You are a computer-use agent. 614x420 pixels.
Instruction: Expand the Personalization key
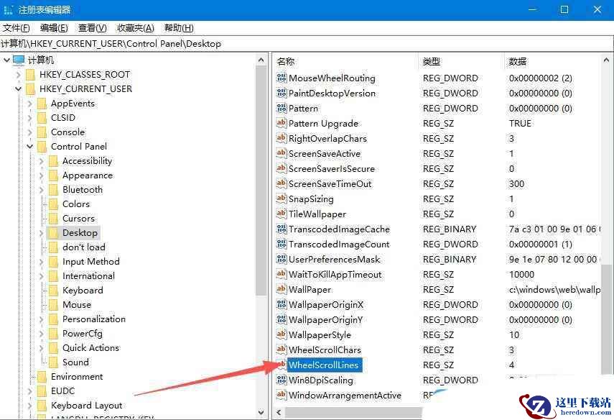tap(42, 319)
